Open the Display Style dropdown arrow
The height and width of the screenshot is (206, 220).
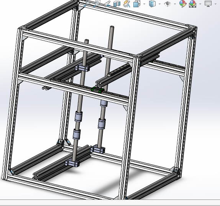coord(159,4)
